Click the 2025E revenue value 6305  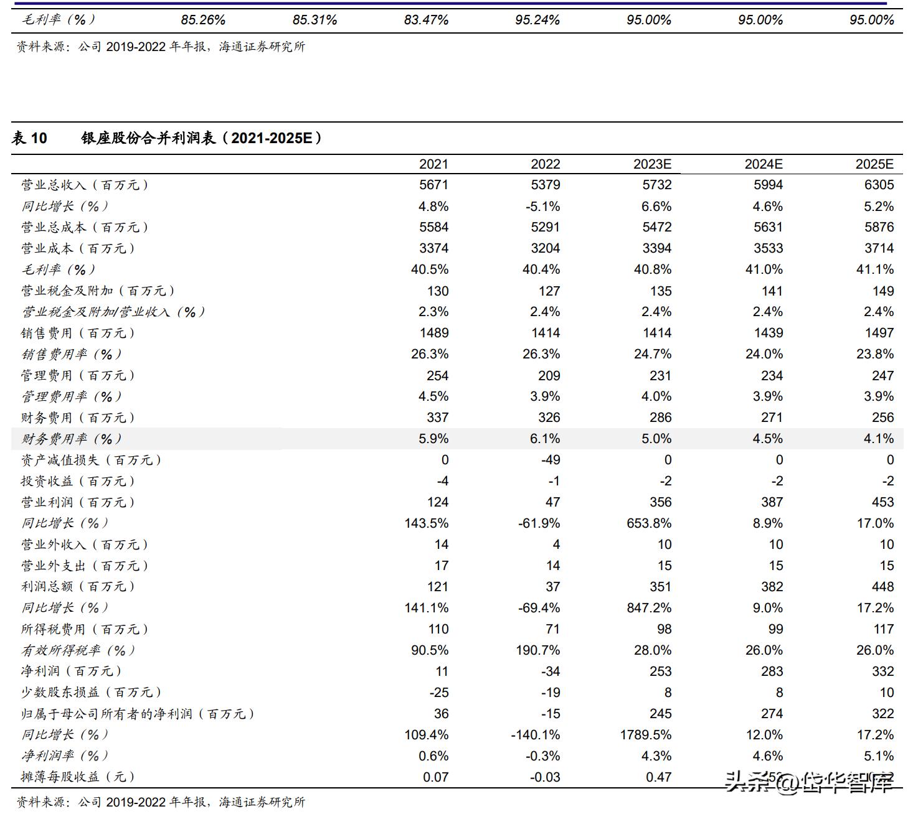coord(879,185)
